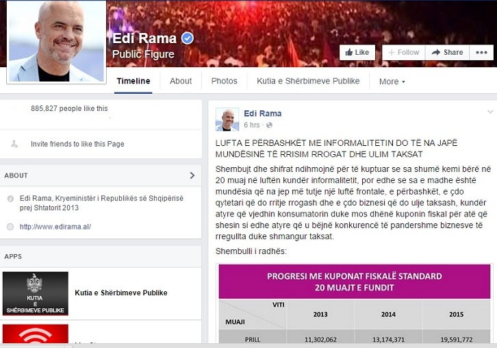The image size is (497, 348).
Task: Click the 11,302,062 table value
Action: pos(320,340)
